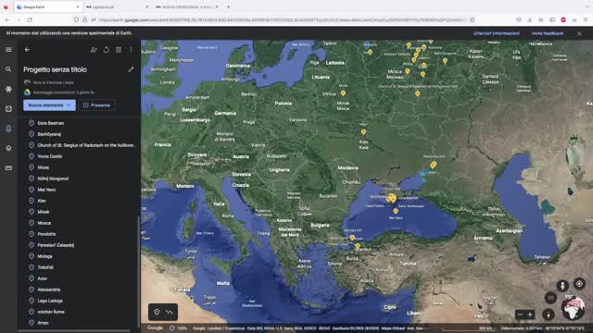Screen dimensions: 593x333
Task: Zoom in with the plus button
Action: coord(530,314)
